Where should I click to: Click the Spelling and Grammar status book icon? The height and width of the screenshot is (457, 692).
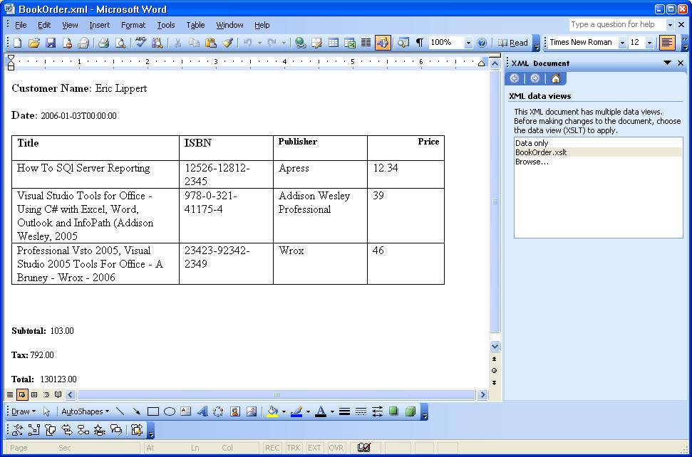(x=364, y=448)
